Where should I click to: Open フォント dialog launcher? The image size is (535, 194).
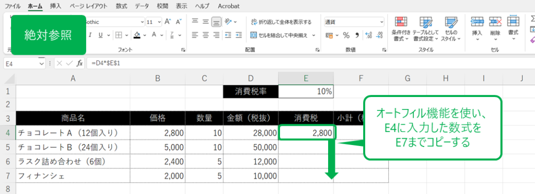click(183, 50)
